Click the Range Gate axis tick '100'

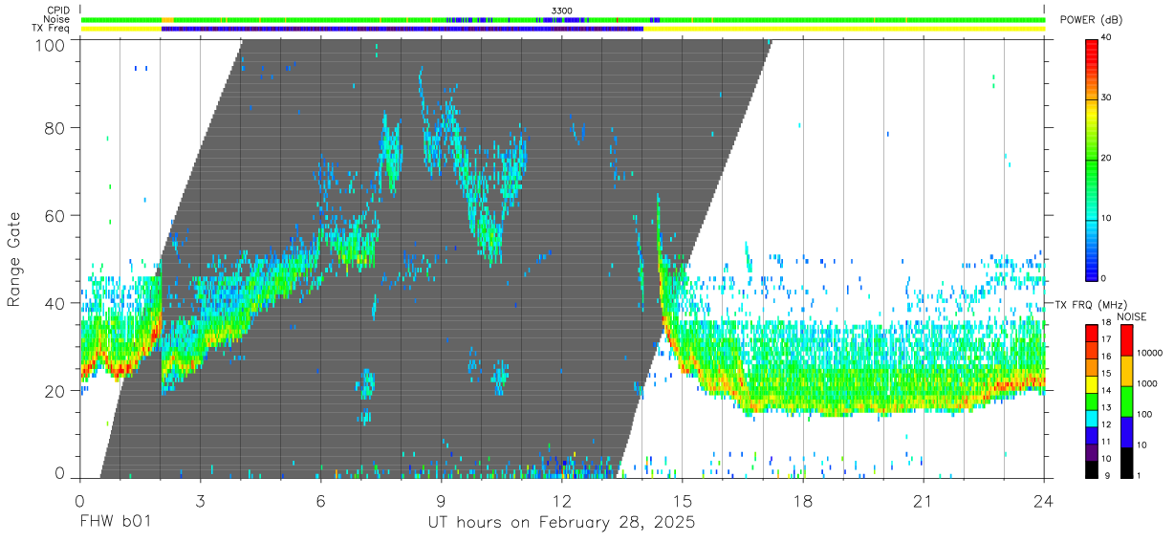[x=52, y=44]
